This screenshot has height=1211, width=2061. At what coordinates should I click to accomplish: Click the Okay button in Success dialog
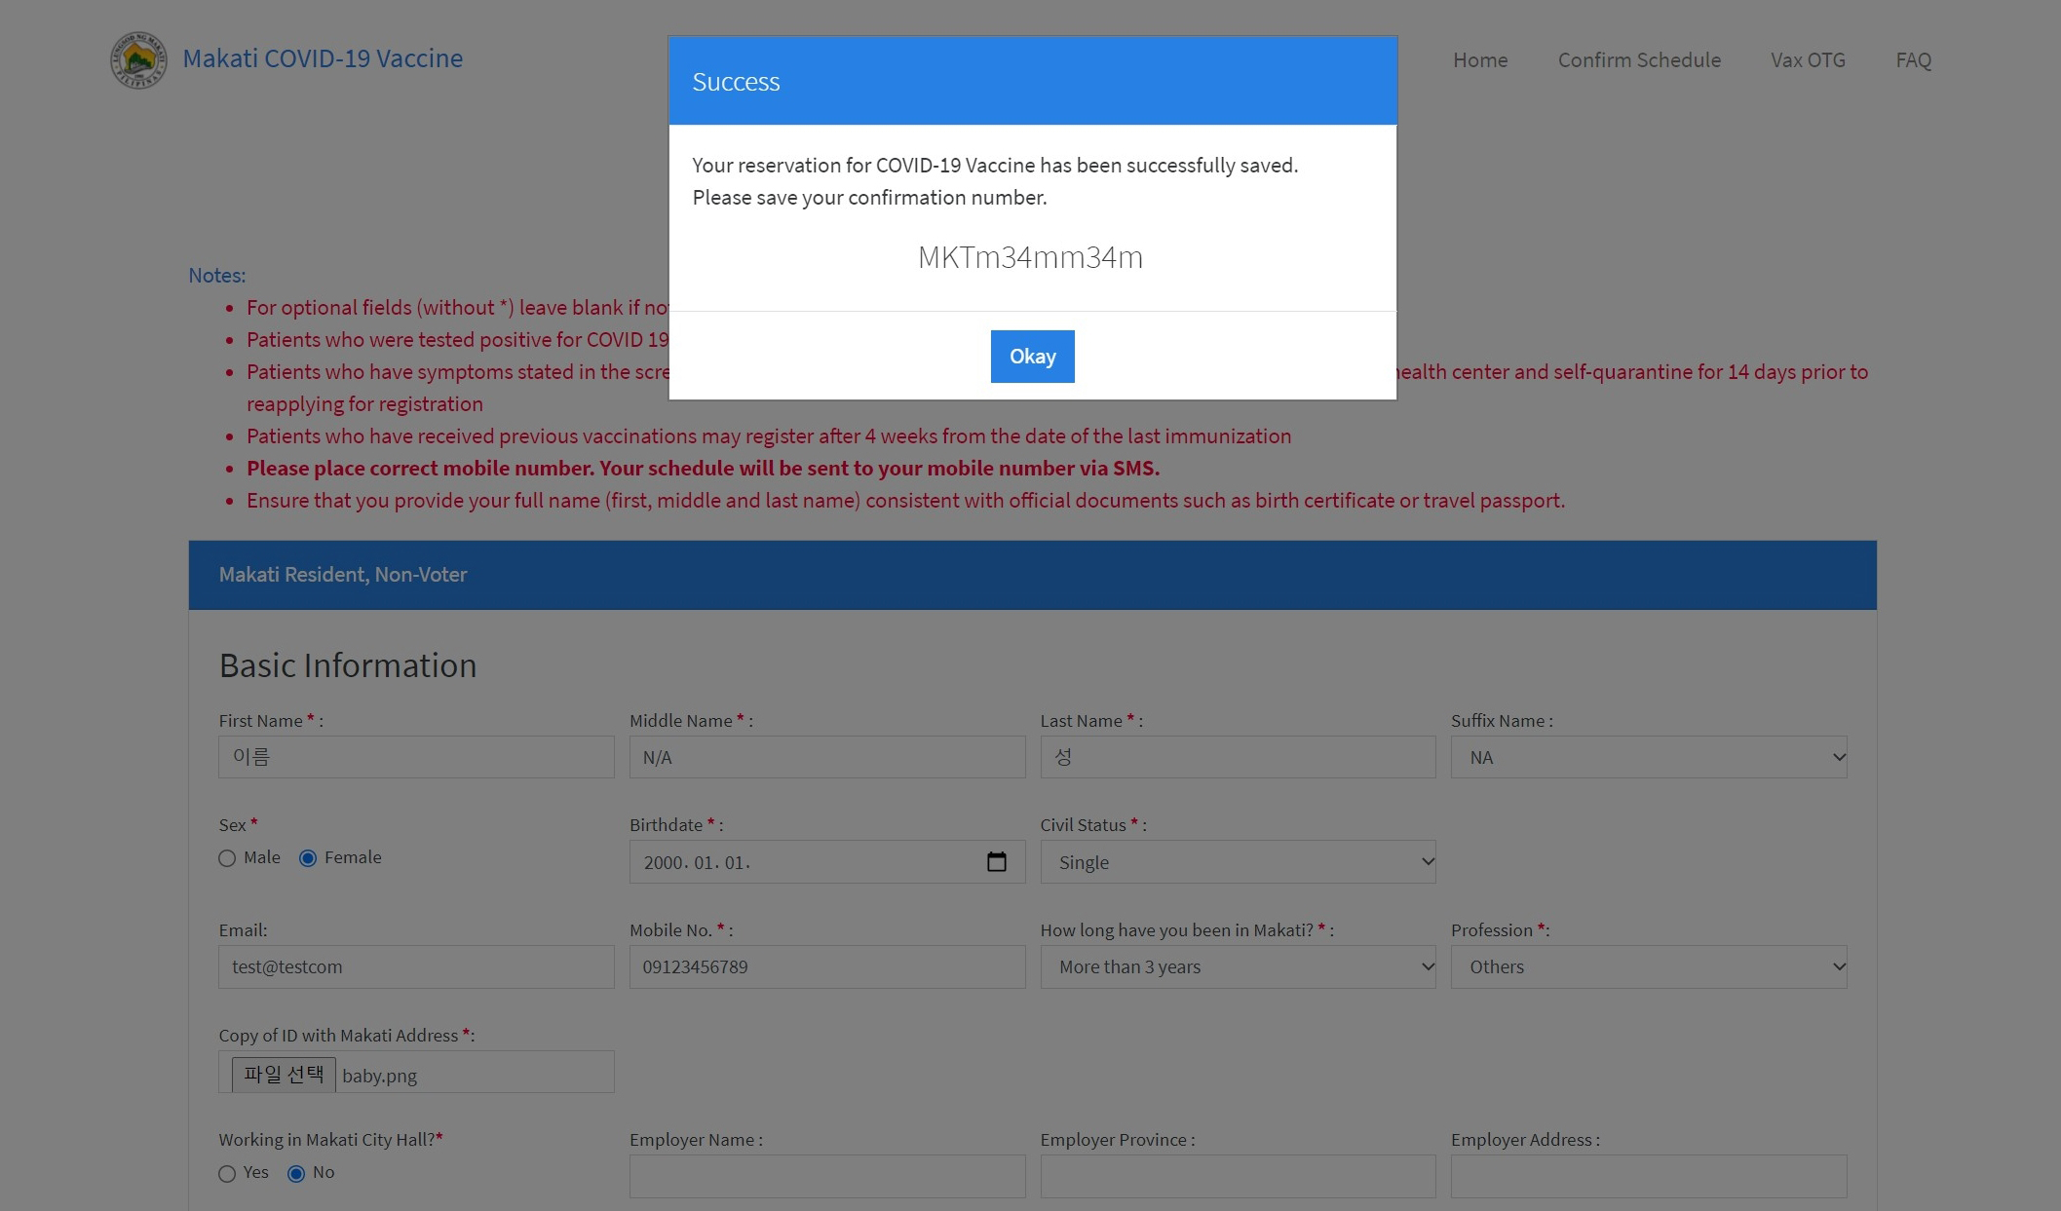pos(1032,357)
